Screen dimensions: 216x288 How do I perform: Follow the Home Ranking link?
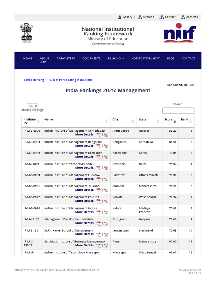click(x=34, y=80)
